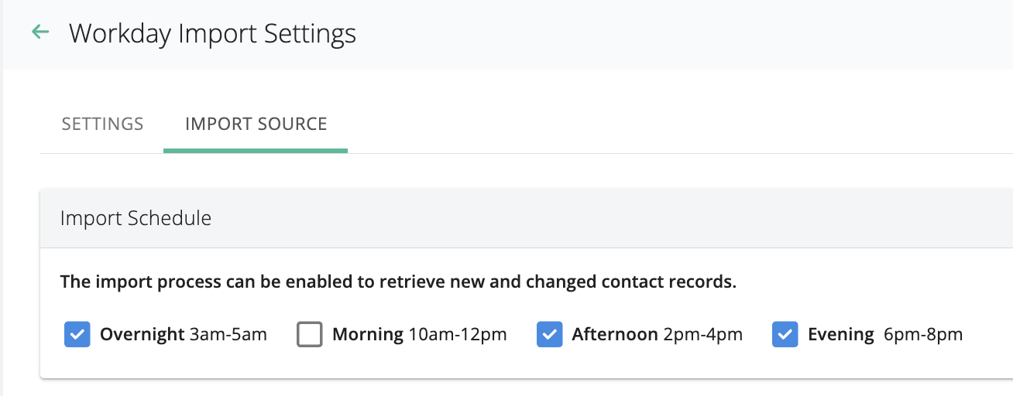The width and height of the screenshot is (1013, 396).
Task: Click the bold Evening label text
Action: coord(841,335)
